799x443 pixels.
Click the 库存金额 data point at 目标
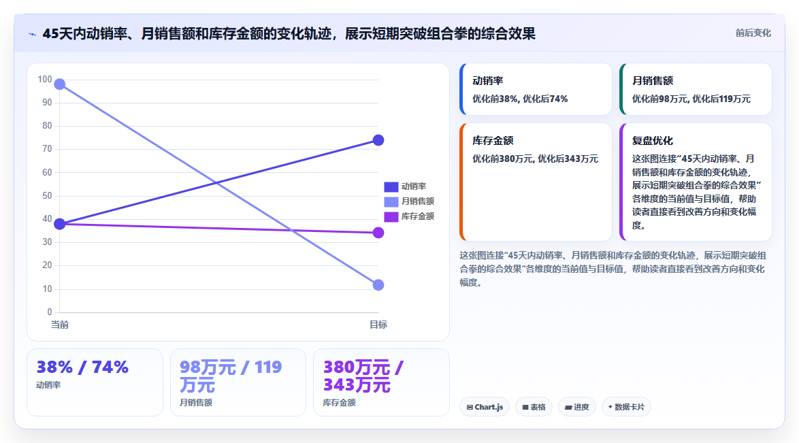[x=378, y=233]
